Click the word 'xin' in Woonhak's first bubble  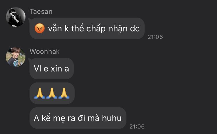pyautogui.click(x=56, y=69)
